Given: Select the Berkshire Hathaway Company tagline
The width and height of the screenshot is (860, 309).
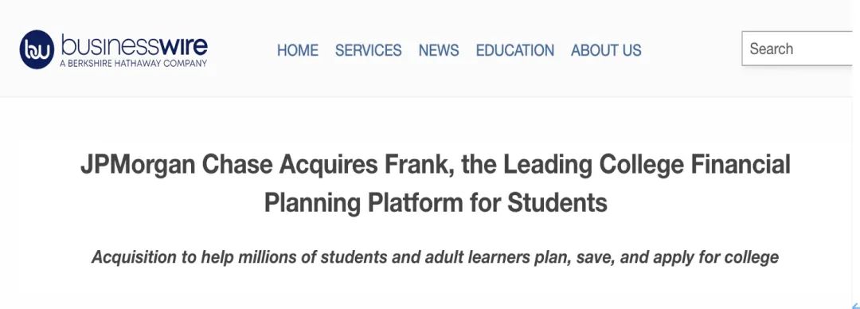Looking at the screenshot, I should [x=133, y=63].
